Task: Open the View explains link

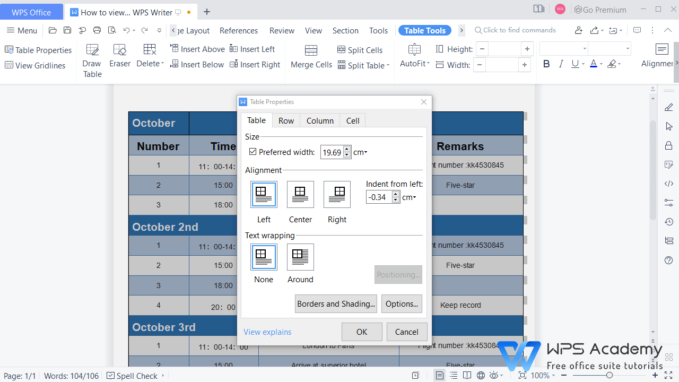Action: 267,332
